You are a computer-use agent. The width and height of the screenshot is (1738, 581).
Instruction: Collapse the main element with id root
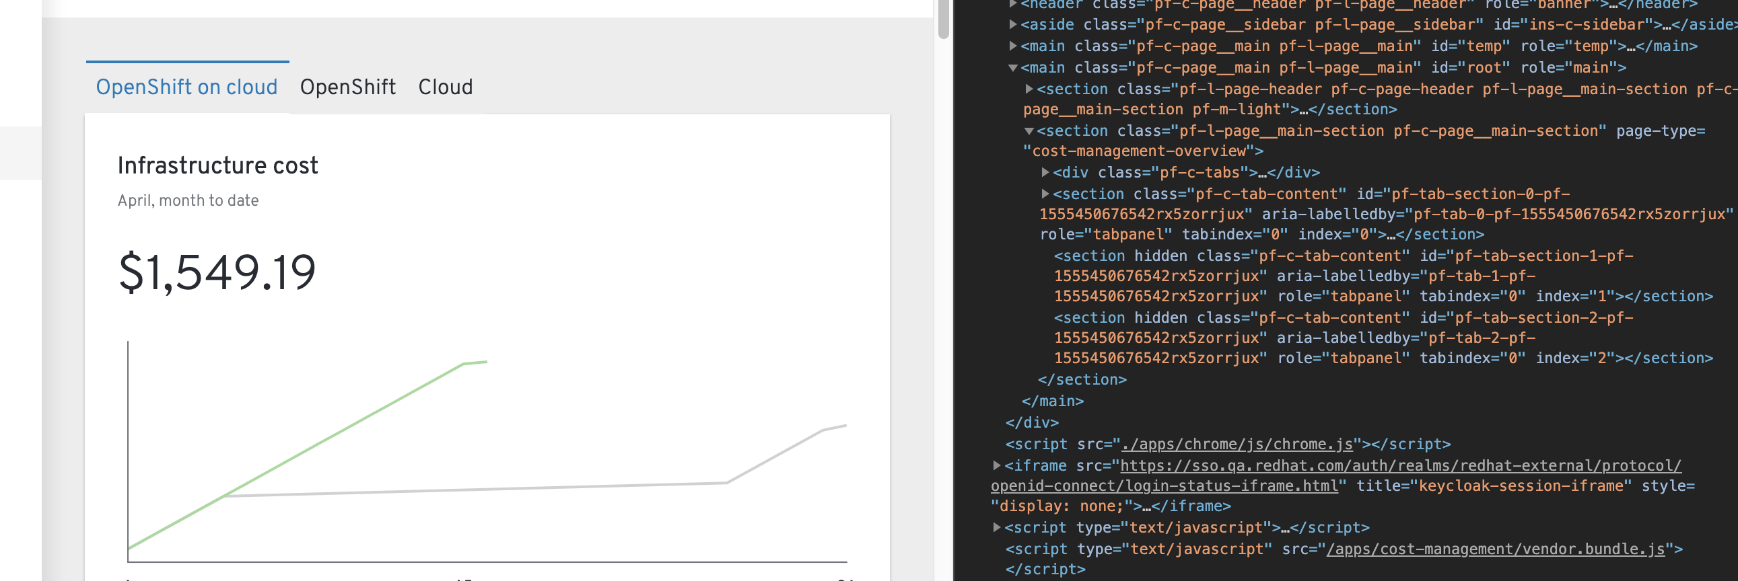tap(1012, 68)
